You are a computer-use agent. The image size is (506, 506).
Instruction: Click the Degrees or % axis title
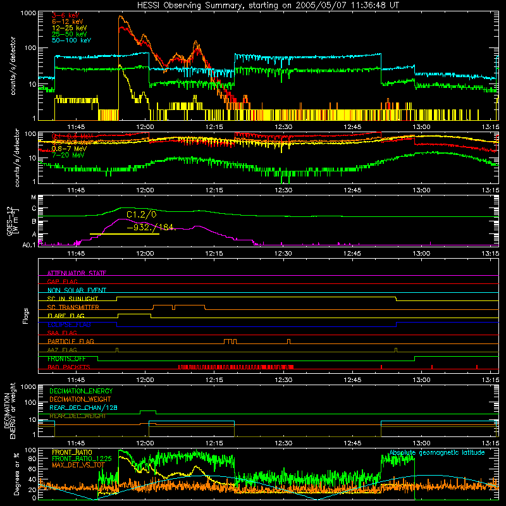[16, 474]
